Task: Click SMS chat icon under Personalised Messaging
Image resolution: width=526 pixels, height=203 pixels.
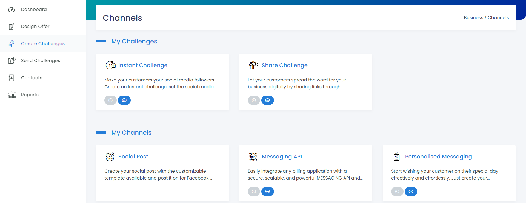Action: click(411, 192)
